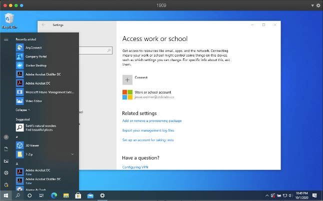323x201 pixels.
Task: Expand the 7-Zip folder chevron
Action: point(72,154)
